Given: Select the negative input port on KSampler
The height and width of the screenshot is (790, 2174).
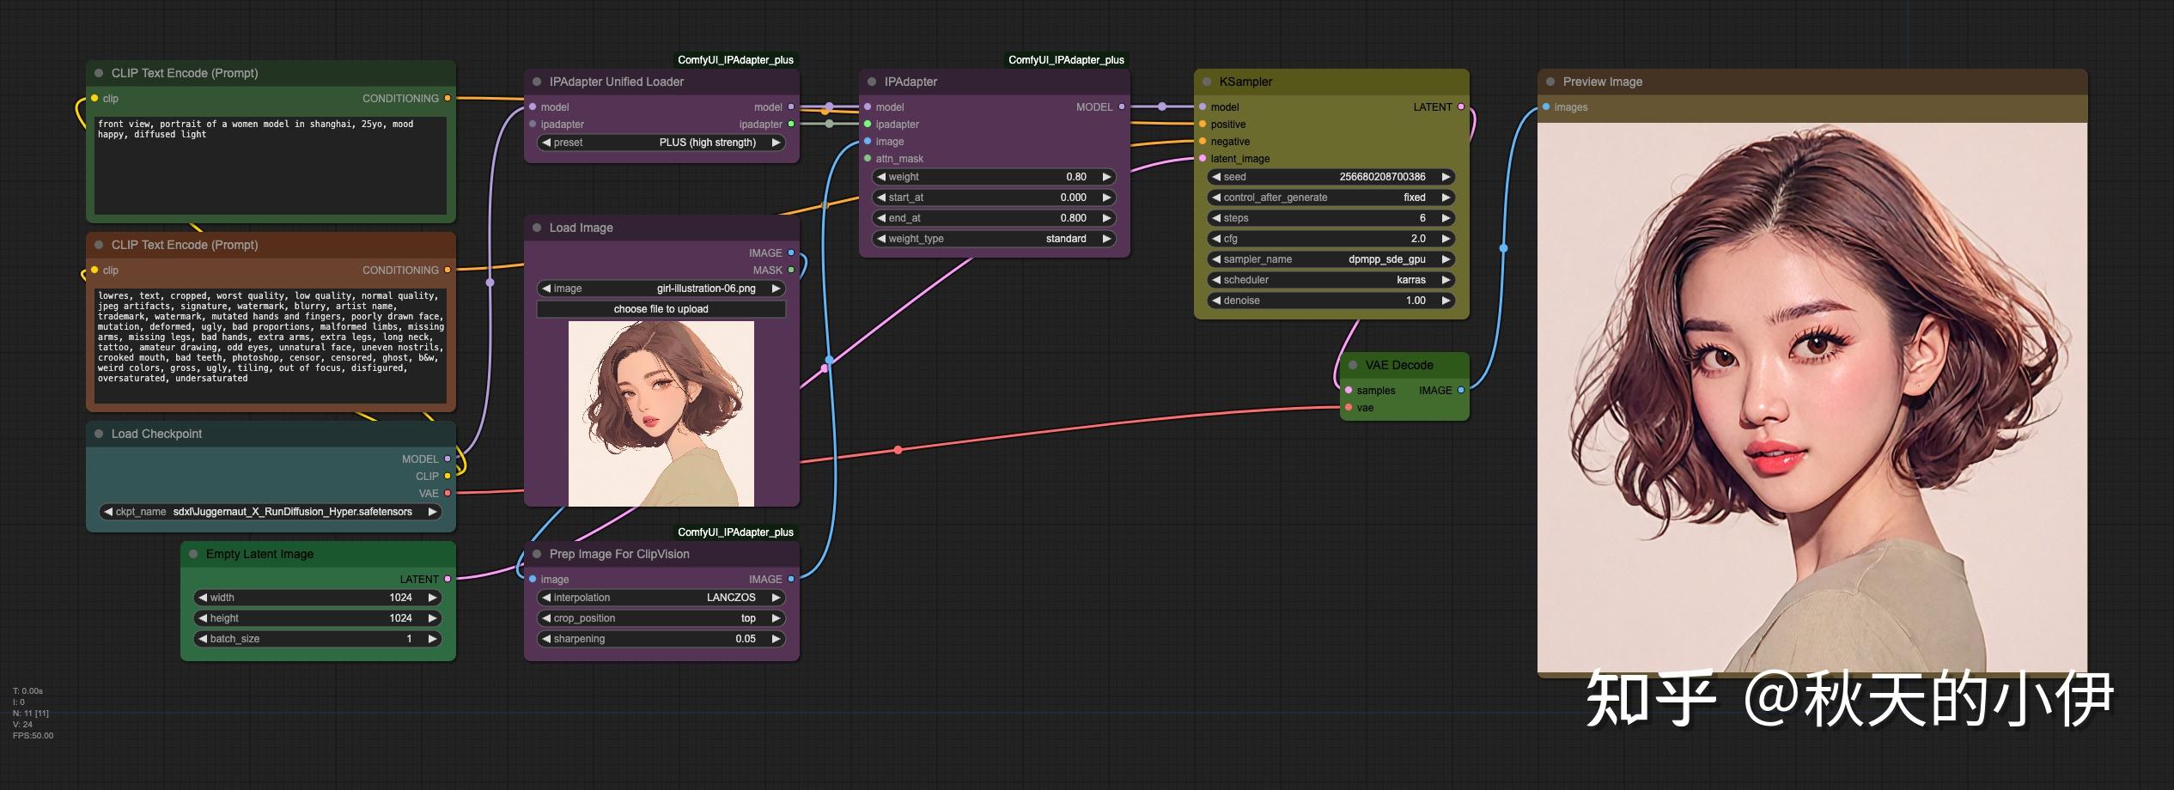Looking at the screenshot, I should pyautogui.click(x=1203, y=141).
